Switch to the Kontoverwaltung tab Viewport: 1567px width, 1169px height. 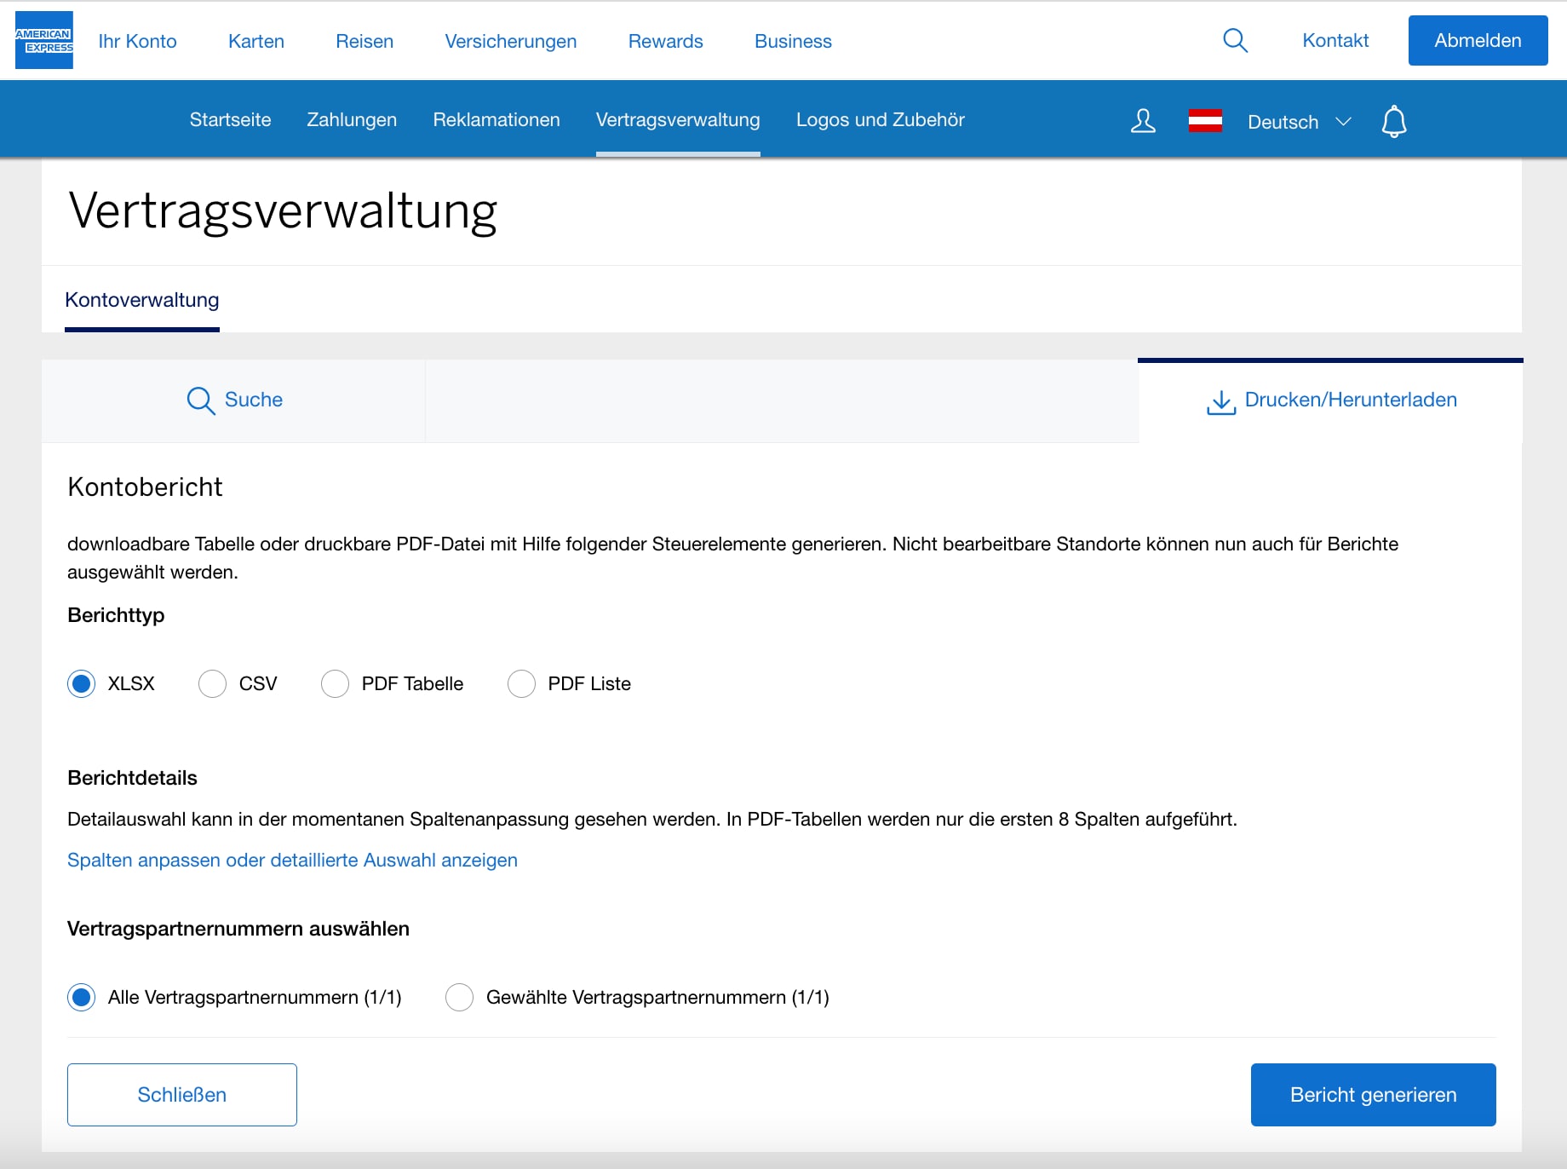[141, 299]
